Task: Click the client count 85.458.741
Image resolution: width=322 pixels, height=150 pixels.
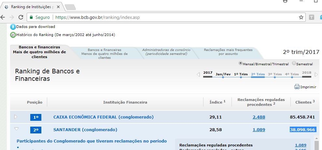Action: click(302, 117)
